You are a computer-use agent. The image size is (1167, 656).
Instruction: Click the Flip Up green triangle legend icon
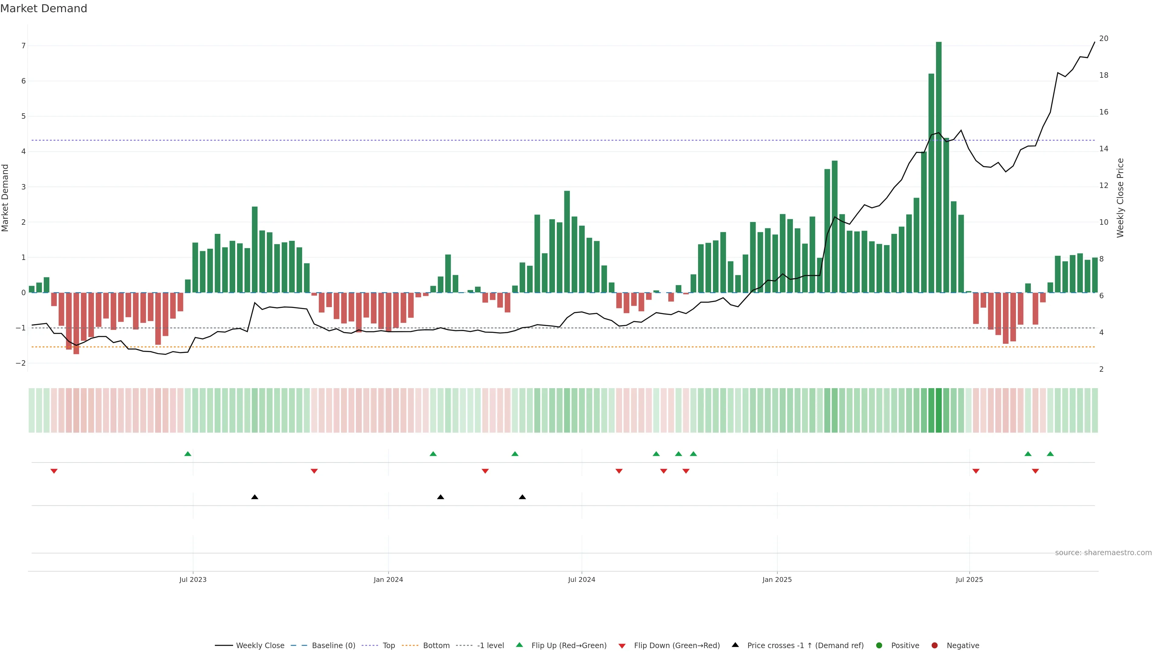(519, 645)
